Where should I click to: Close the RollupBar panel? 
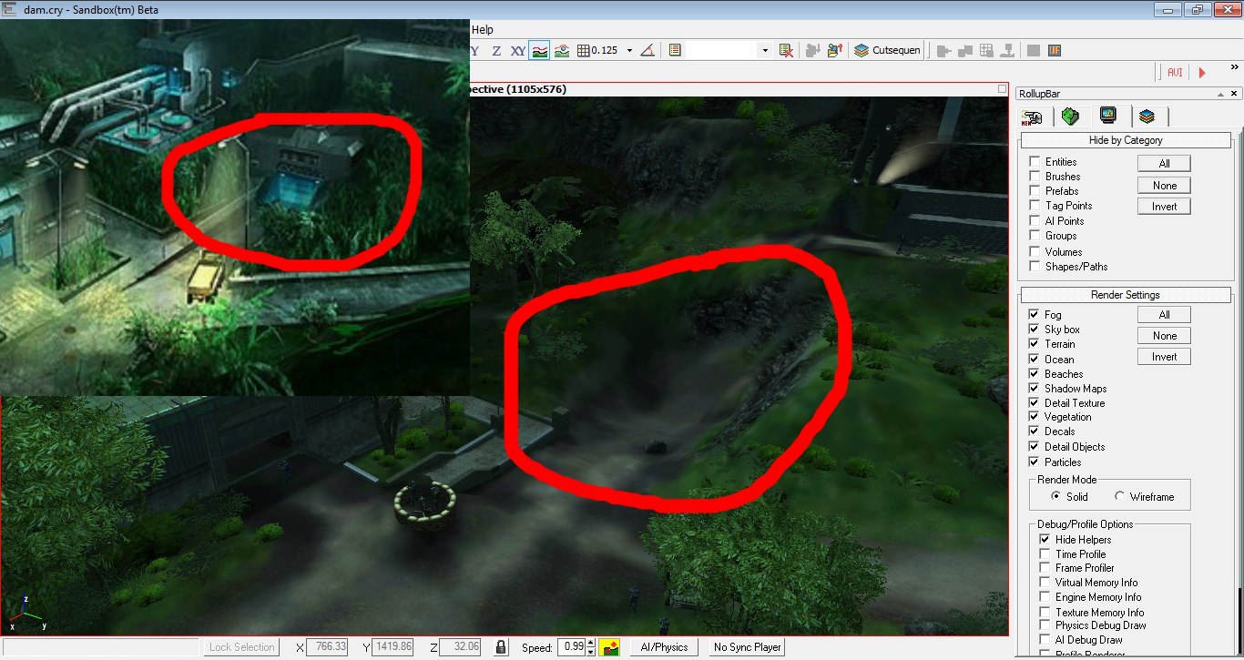1235,94
